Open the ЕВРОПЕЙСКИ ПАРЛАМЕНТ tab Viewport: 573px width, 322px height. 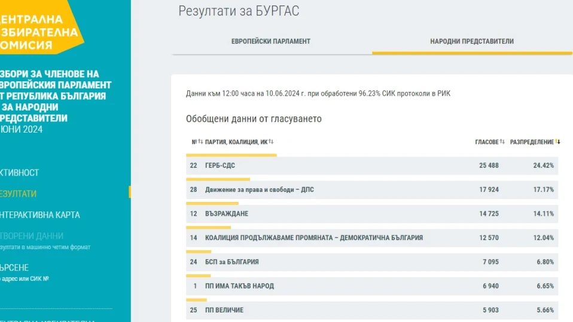click(271, 41)
